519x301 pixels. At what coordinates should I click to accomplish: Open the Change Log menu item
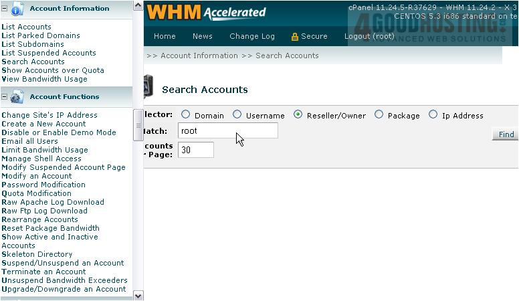(251, 36)
